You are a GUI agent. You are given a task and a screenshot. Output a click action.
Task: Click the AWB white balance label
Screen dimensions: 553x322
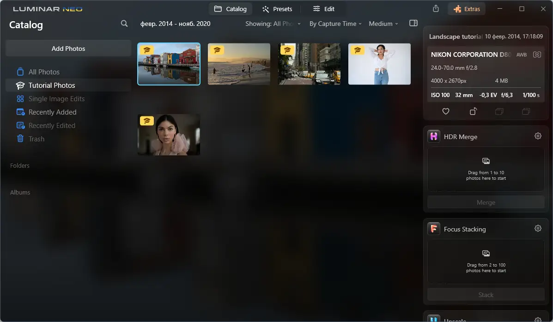[521, 55]
